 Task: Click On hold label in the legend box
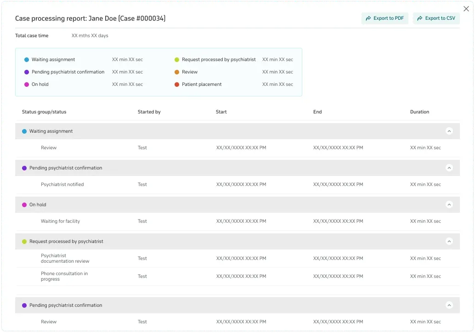coord(40,85)
